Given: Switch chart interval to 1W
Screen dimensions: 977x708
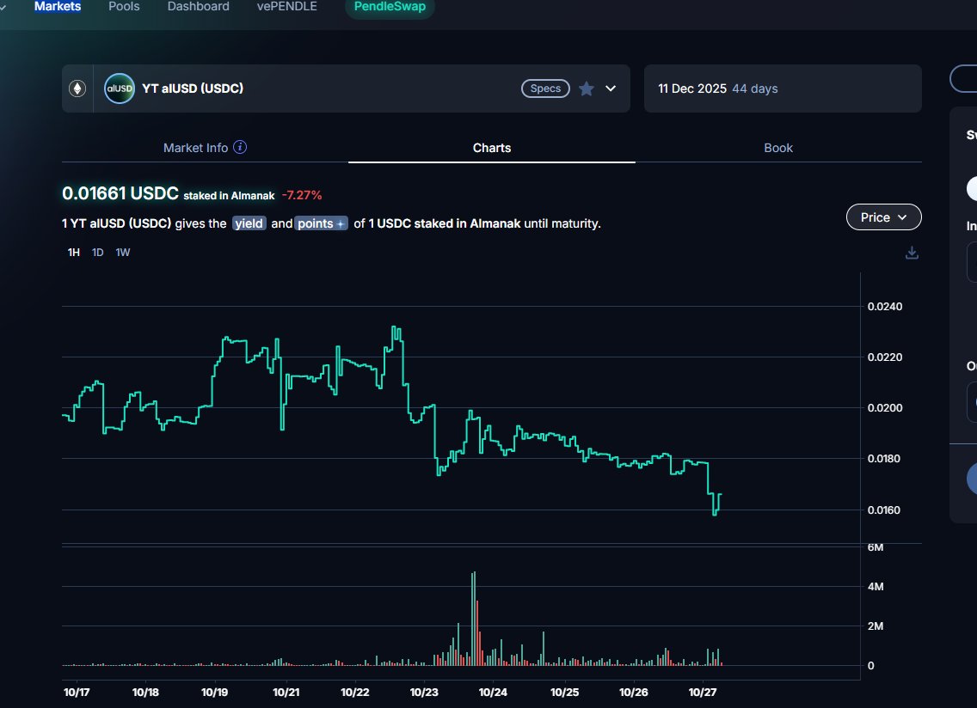Looking at the screenshot, I should point(123,253).
